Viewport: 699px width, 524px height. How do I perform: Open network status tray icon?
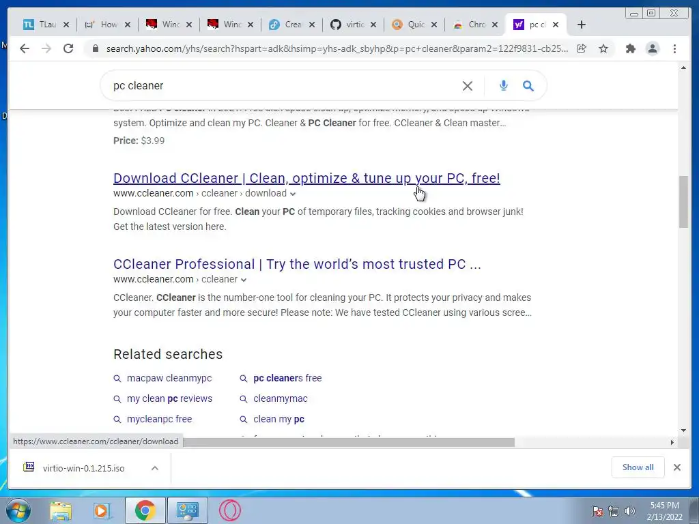[614, 511]
